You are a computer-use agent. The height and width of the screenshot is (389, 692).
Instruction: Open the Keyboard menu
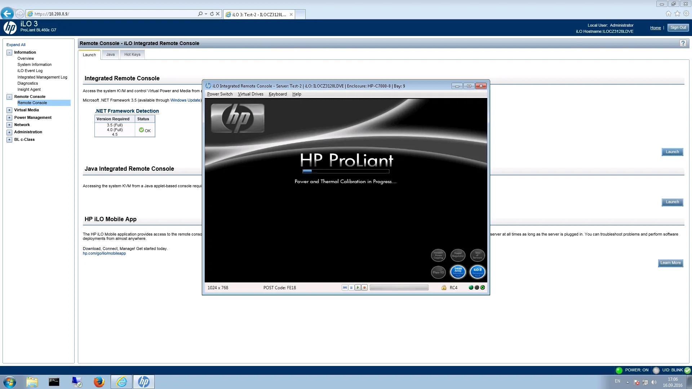coord(278,94)
